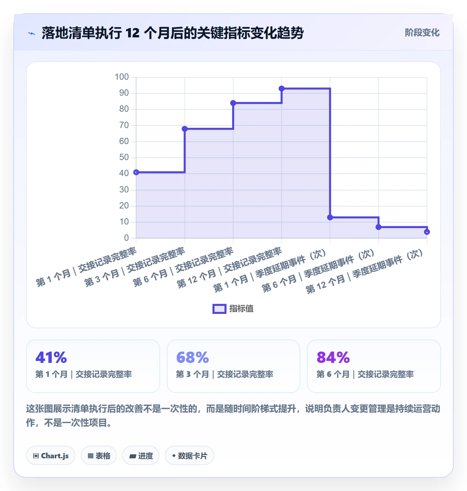Click axis label 第 3 个月｜交接记录完整率
The height and width of the screenshot is (491, 467).
[x=134, y=267]
